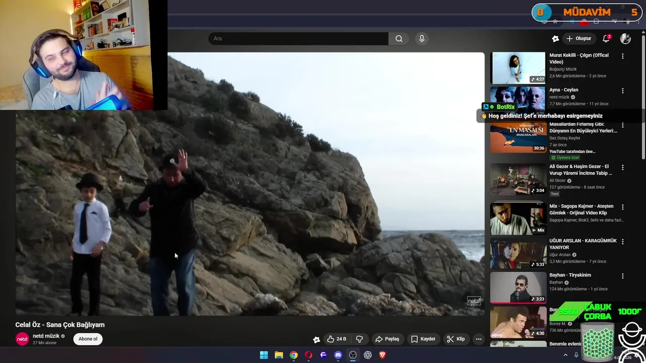Screen dimensions: 646x363
Task: Click the netd watermark on video
Action: [x=474, y=301]
